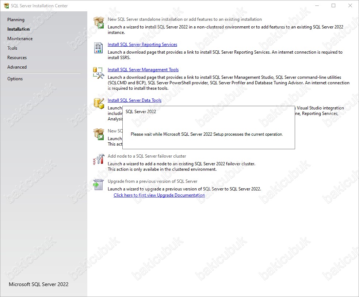Choose Upgrade from a previous version of SQL Server

(153, 181)
